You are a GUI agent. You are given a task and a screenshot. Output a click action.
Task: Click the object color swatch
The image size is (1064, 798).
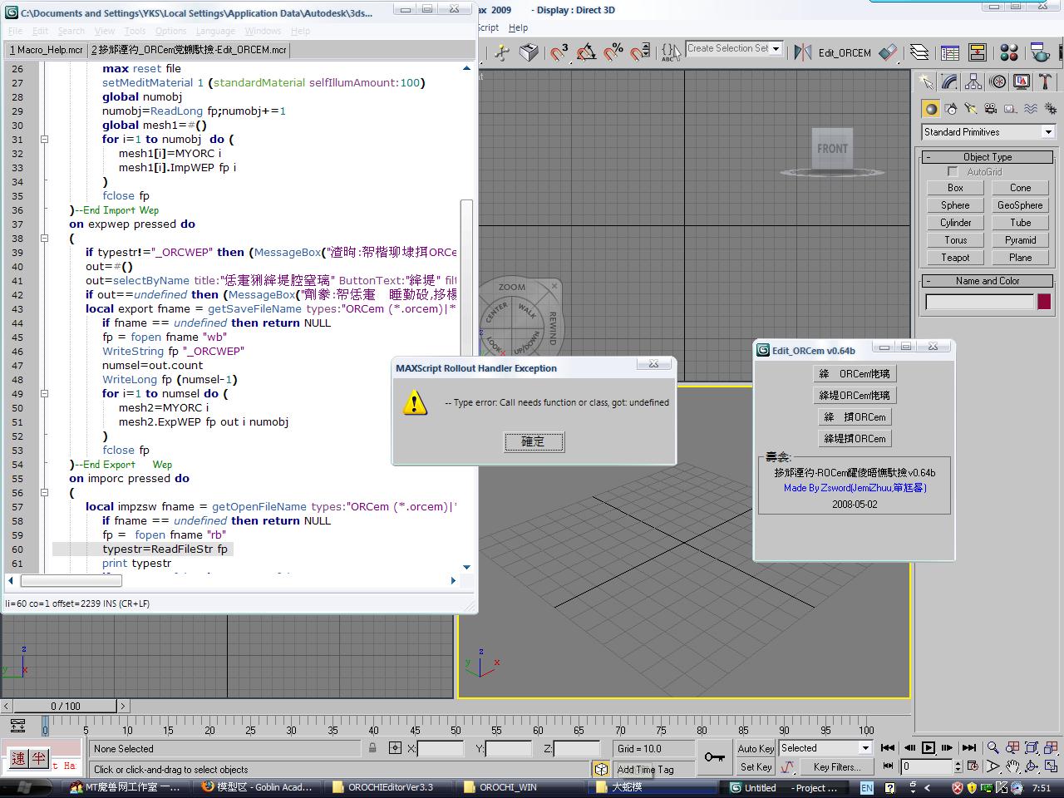point(1043,303)
